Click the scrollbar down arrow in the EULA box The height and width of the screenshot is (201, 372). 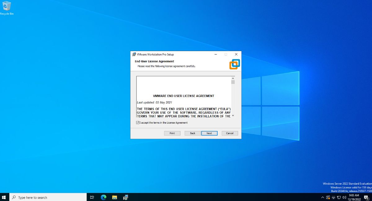click(233, 116)
